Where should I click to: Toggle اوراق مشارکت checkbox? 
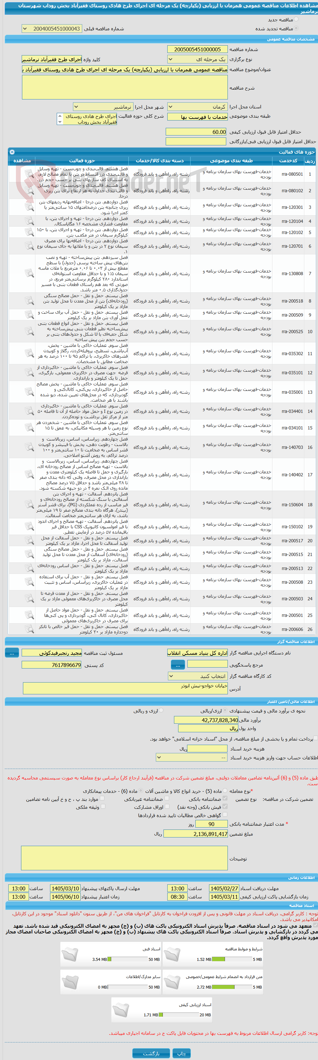coord(166,807)
